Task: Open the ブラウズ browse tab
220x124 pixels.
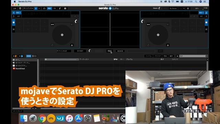Action: pyautogui.click(x=157, y=56)
